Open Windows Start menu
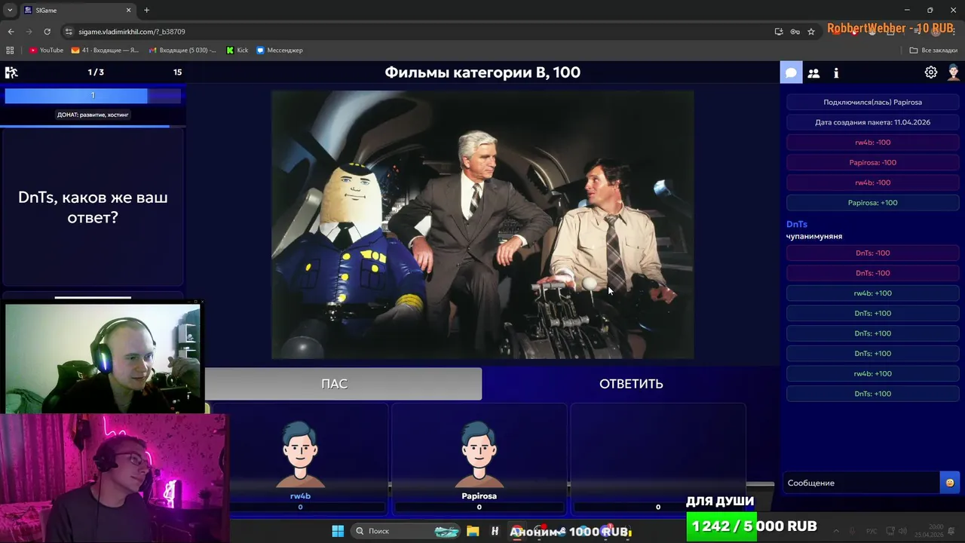965x543 pixels. coord(338,531)
